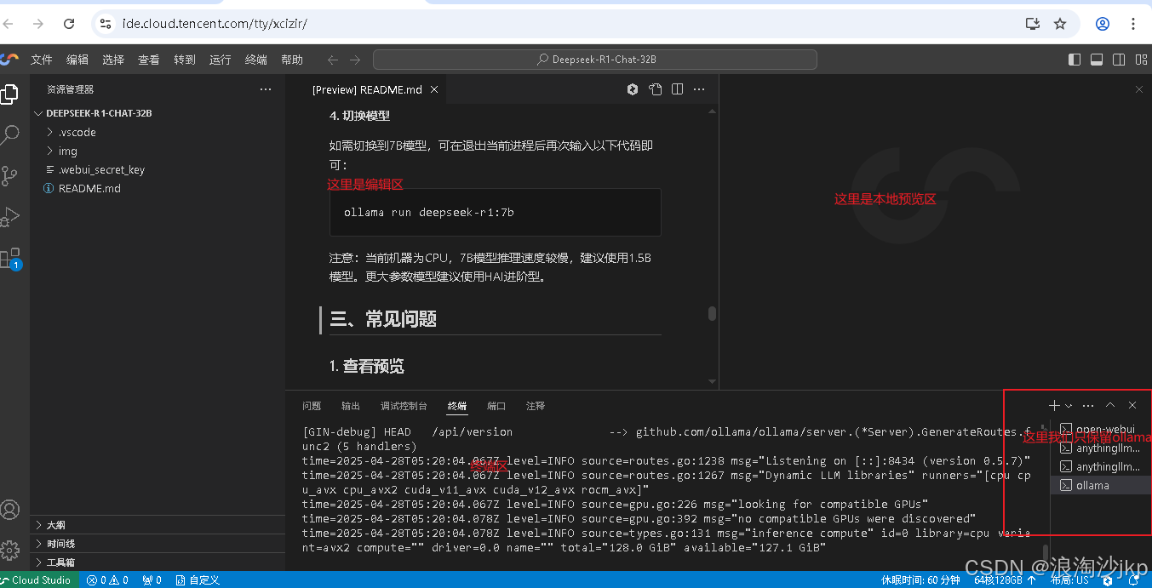The width and height of the screenshot is (1152, 588).
Task: Click the Cloud Studio status bar button
Action: 40,579
